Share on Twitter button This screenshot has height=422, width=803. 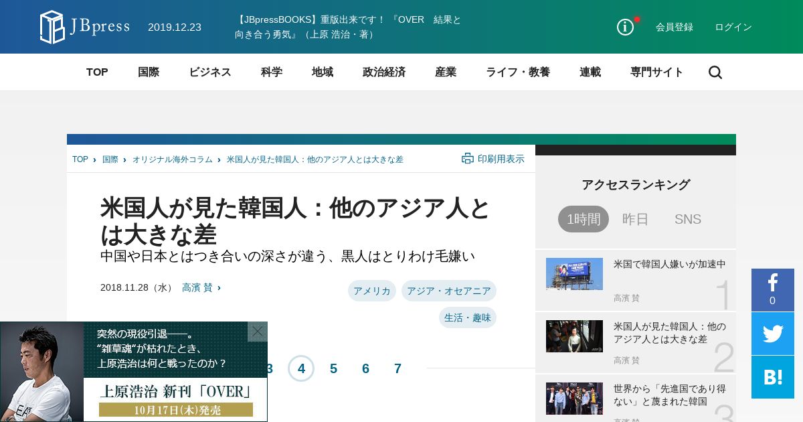[773, 334]
